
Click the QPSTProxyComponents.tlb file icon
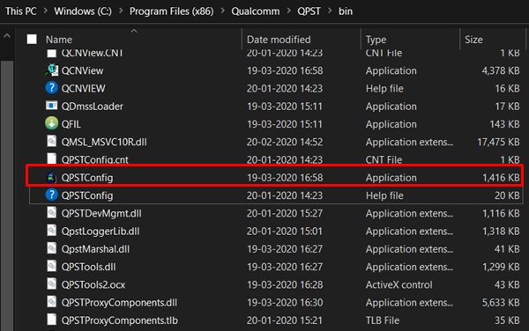click(51, 320)
